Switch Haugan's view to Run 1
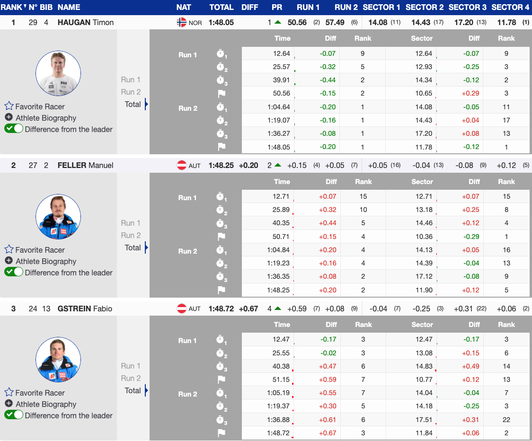Image resolution: width=532 pixels, height=441 pixels. (x=131, y=79)
